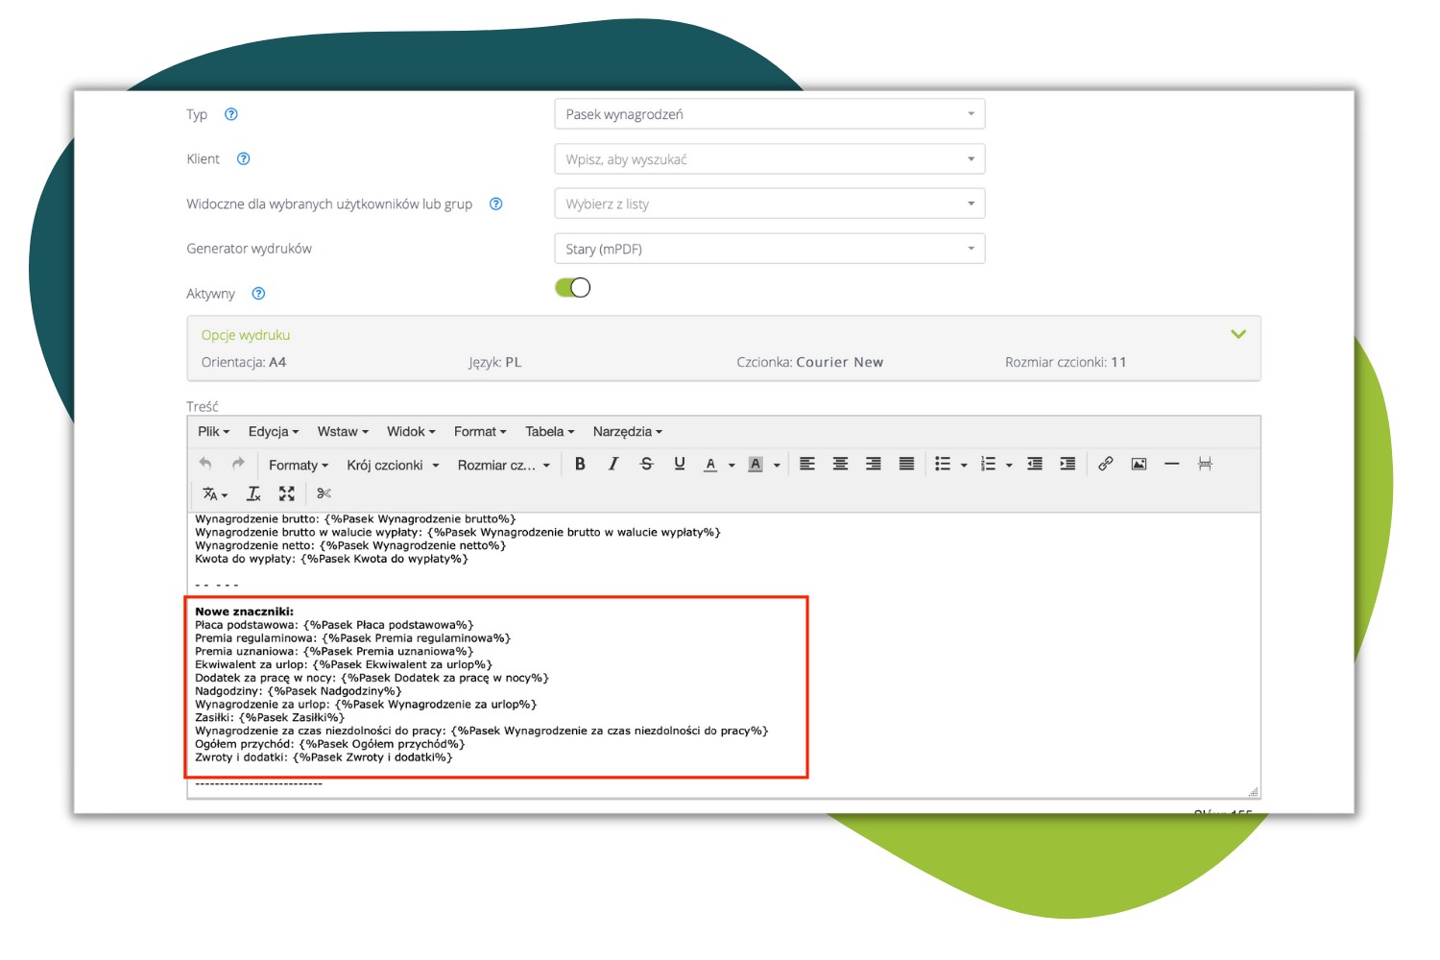
Task: Open the Wstaw menu
Action: 343,432
